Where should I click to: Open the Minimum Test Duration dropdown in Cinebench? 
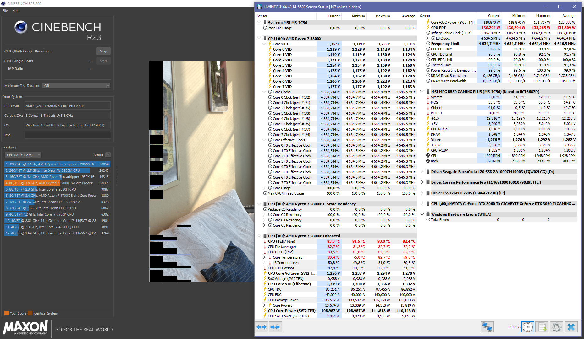point(76,86)
